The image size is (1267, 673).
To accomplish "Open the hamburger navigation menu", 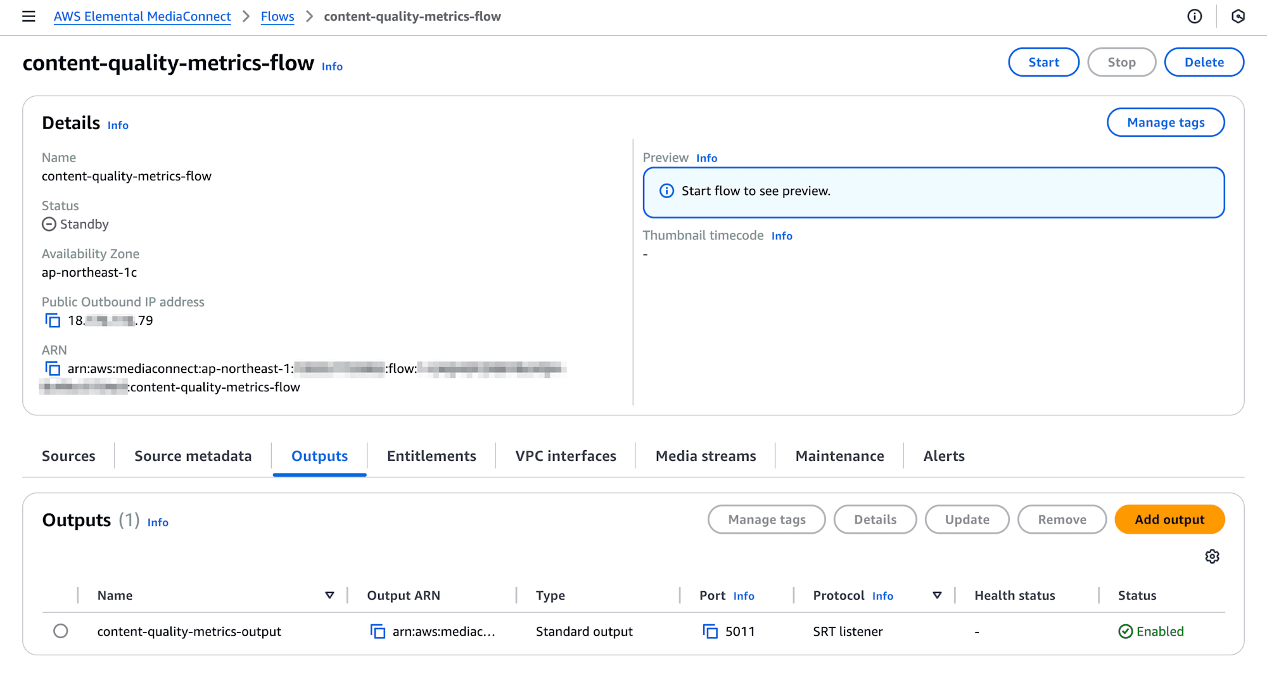I will click(29, 16).
